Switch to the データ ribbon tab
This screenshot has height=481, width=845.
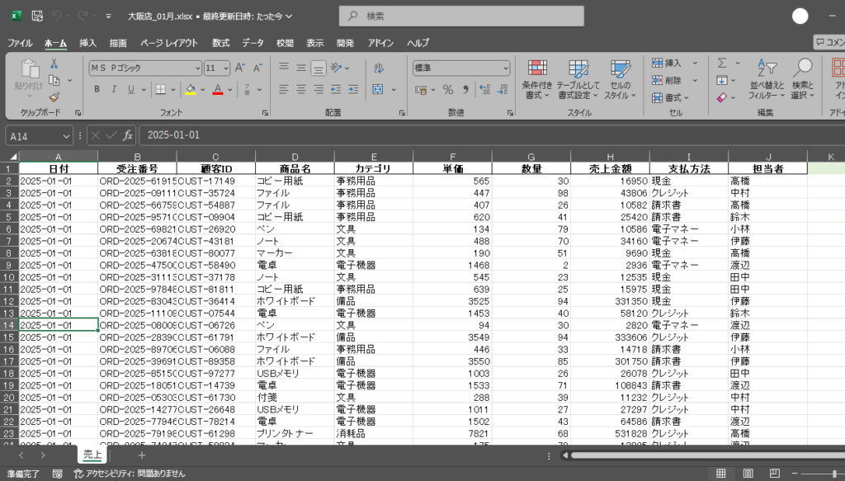pos(253,43)
